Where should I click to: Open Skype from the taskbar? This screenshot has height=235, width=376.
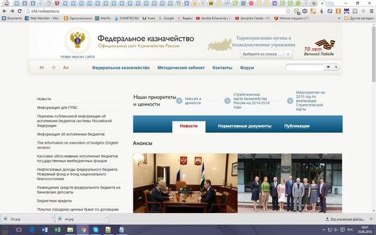[96, 230]
